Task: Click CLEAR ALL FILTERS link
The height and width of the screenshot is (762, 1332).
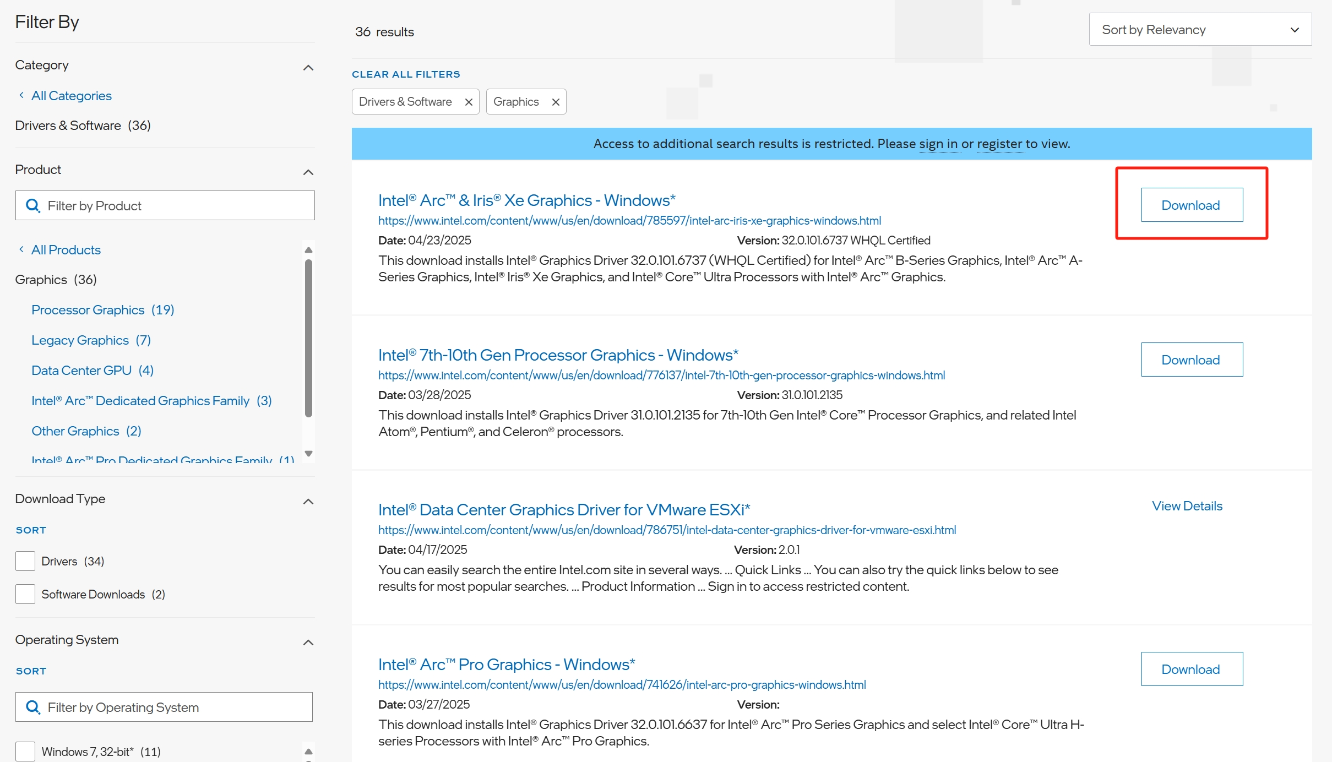Action: (406, 74)
